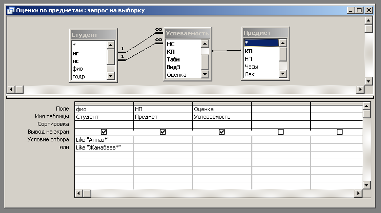Click the table pane scroll-left arrow

coord(11,89)
